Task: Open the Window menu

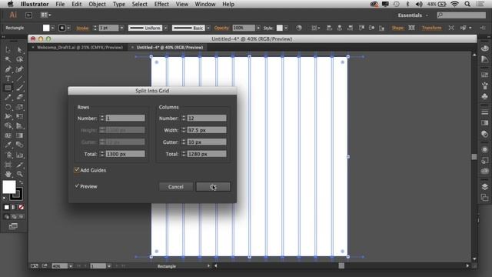Action: click(205, 4)
